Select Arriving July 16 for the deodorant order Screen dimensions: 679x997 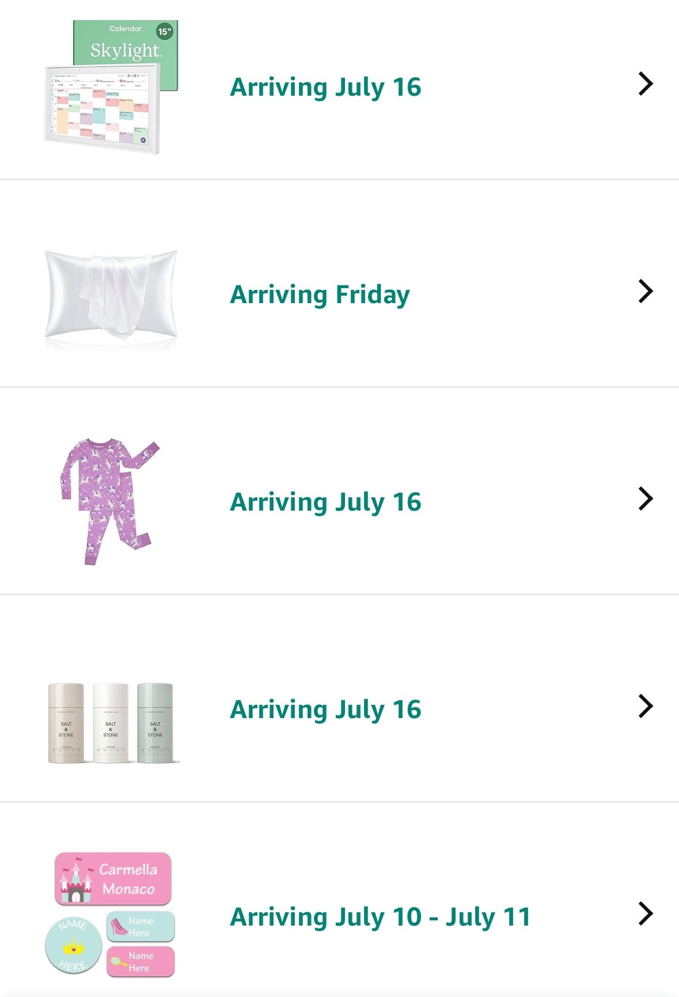coord(325,710)
